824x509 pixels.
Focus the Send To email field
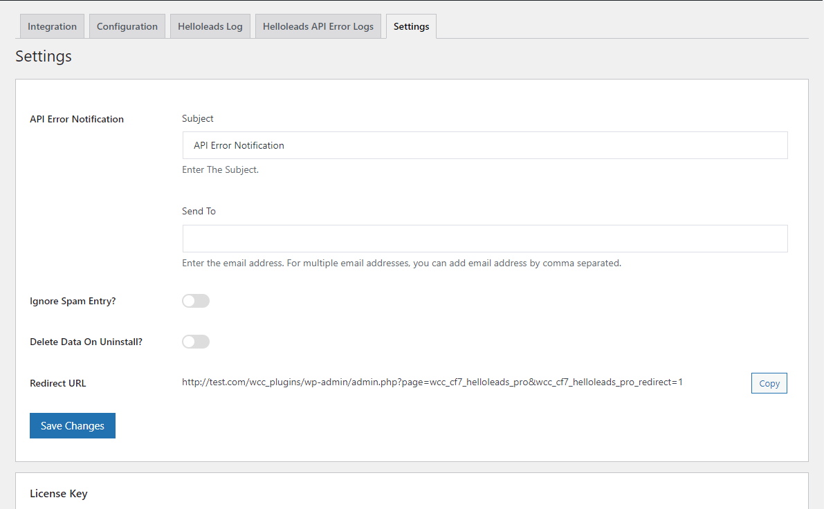tap(484, 239)
